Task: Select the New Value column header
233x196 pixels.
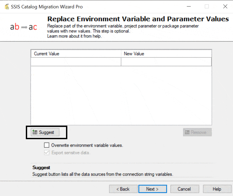Action: coord(166,54)
